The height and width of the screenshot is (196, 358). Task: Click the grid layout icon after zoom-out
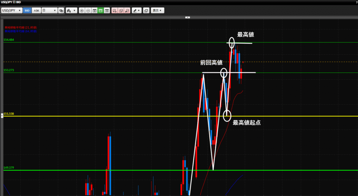point(94,10)
